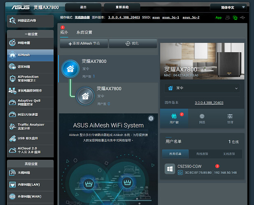Open Traffic Analyzer page

click(x=30, y=127)
